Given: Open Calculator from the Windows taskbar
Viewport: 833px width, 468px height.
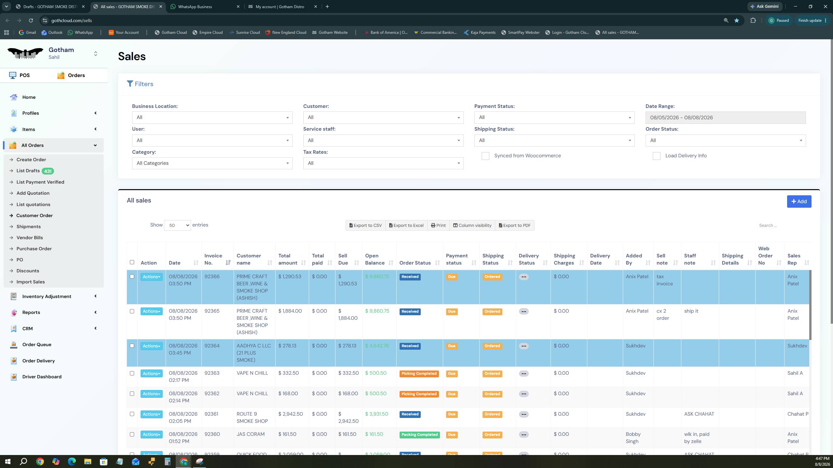Looking at the screenshot, I should [x=167, y=461].
